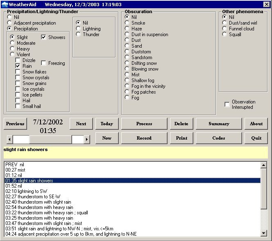Click the yellow description text field
Screen dimensions: 272x241
tap(136, 152)
